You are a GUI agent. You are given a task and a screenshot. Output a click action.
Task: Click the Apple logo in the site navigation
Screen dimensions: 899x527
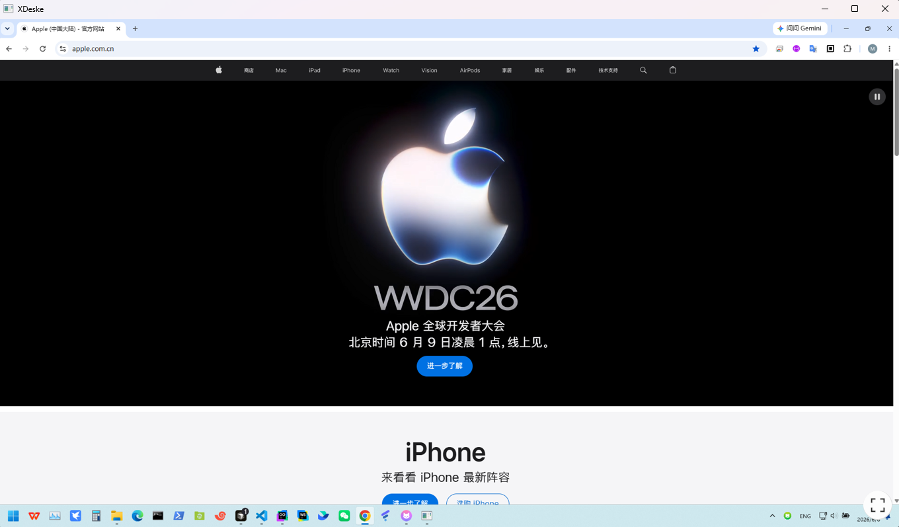[x=219, y=70]
